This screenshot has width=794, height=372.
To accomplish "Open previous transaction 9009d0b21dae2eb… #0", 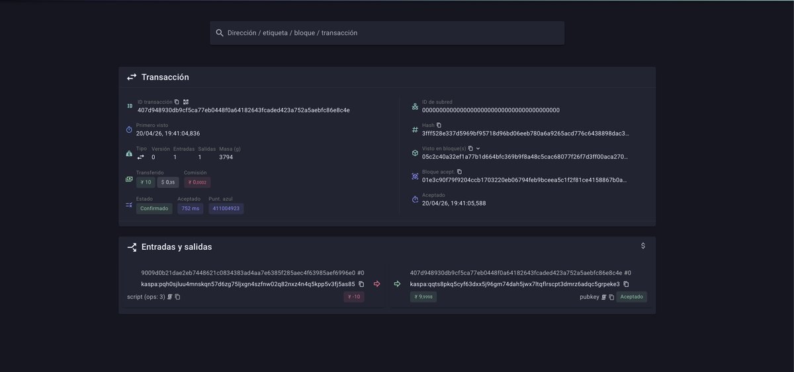I will click(252, 273).
